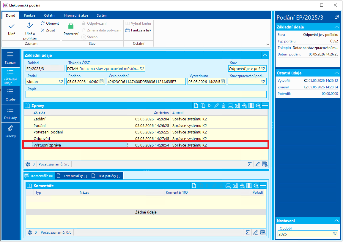Click snowflake icon in Zprávy footer
Screen dimensions: 343x242
pyautogui.click(x=28, y=164)
